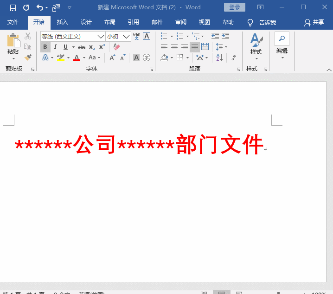Toggle superscript x²
This screenshot has width=333, height=294.
[102, 47]
